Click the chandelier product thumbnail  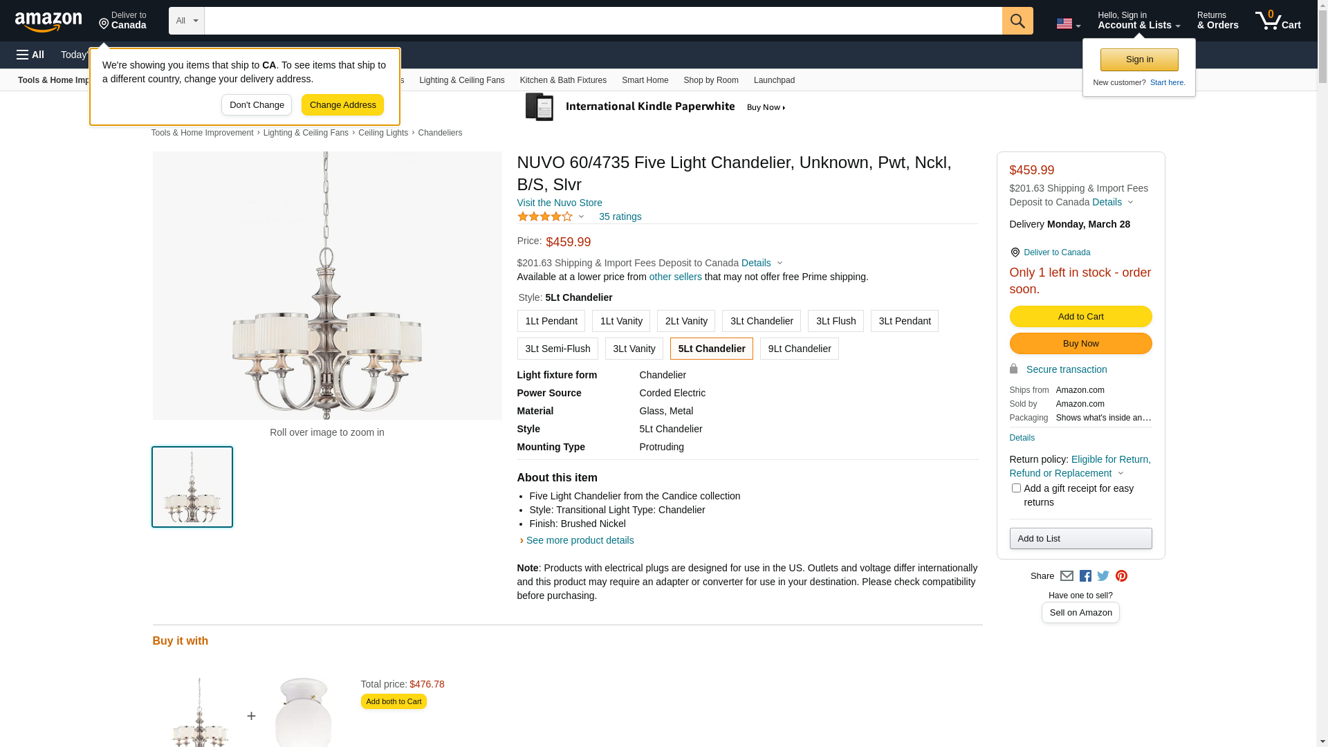[192, 487]
